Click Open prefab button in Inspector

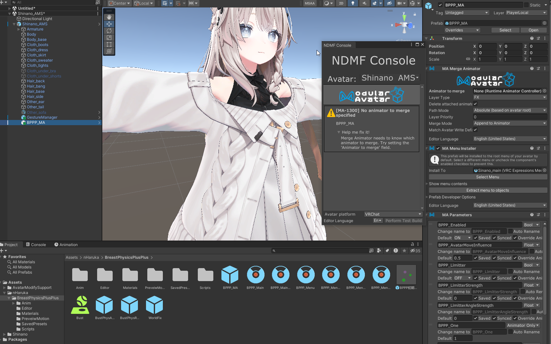point(534,30)
